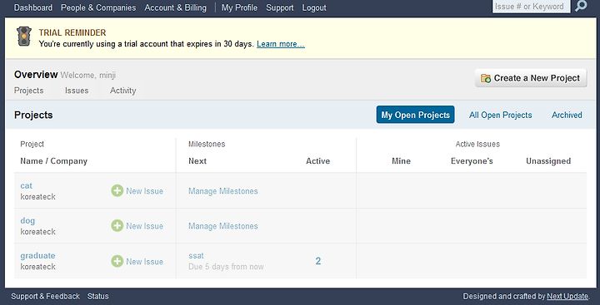The image size is (600, 305).
Task: Click the Active milestones column header
Action: point(318,161)
